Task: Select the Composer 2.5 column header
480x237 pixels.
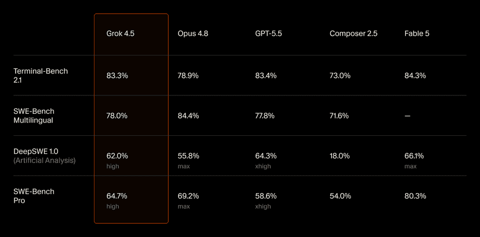Action: [x=354, y=34]
